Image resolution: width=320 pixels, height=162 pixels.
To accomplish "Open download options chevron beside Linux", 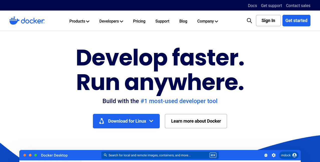I will pyautogui.click(x=151, y=121).
